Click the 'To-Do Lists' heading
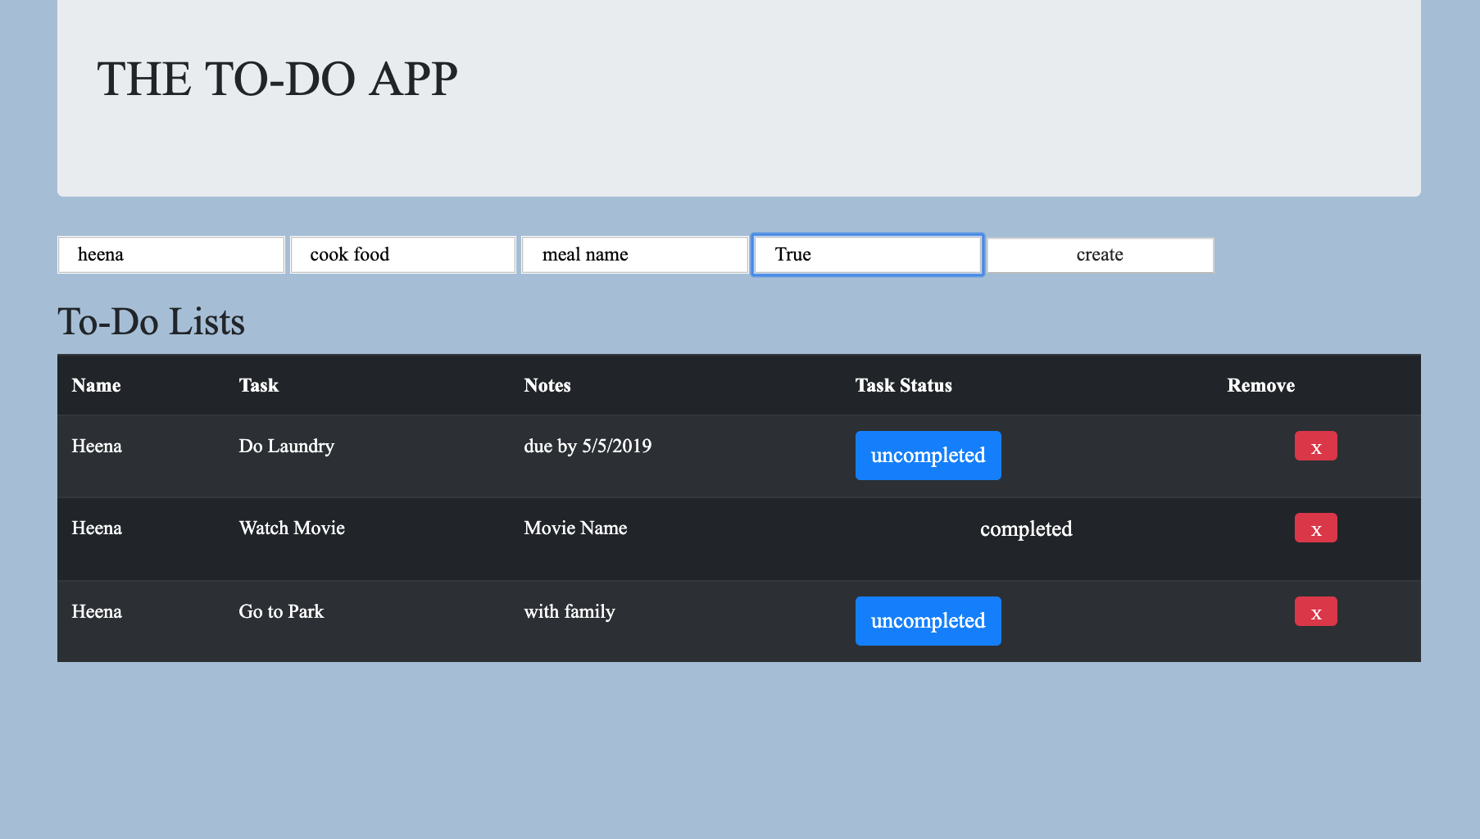The height and width of the screenshot is (839, 1480). [151, 321]
